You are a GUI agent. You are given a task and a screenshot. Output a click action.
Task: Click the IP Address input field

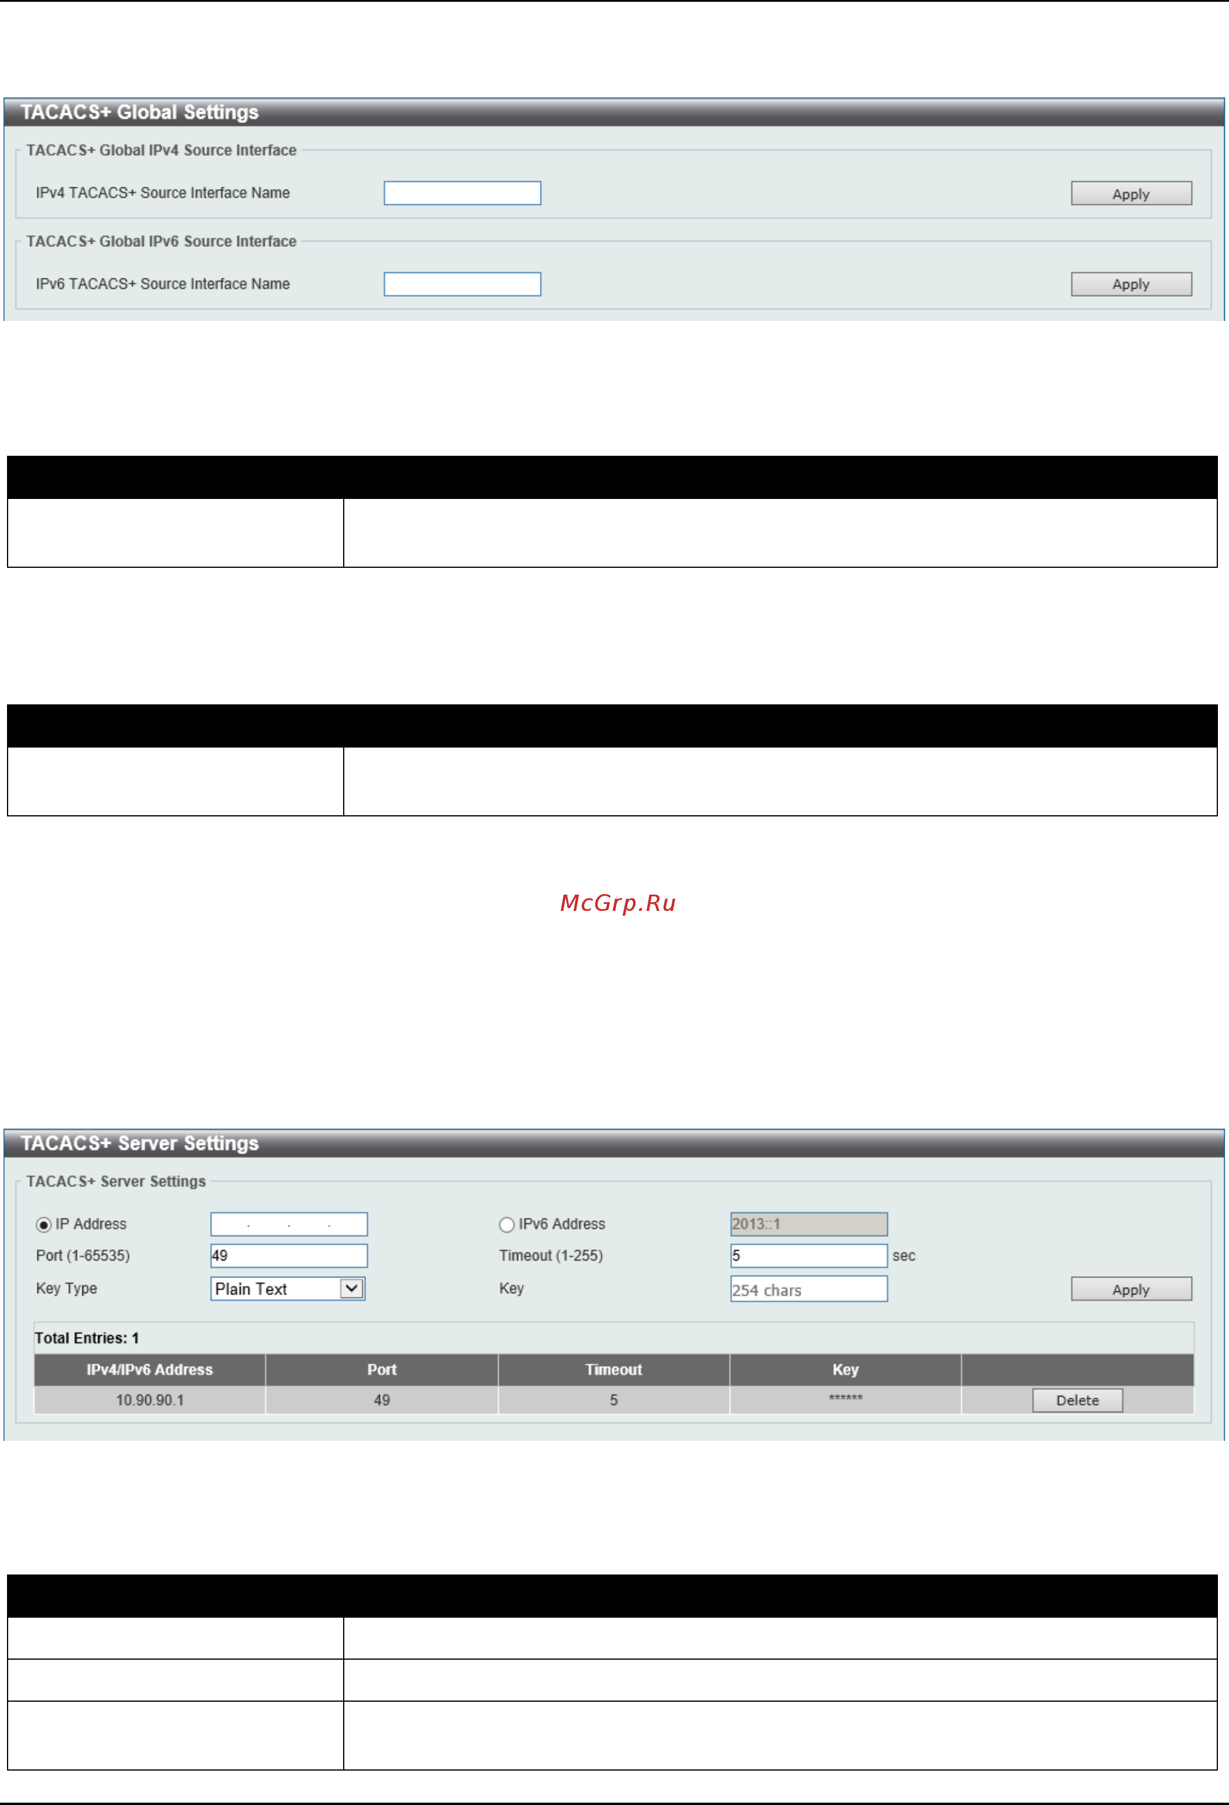pos(289,1224)
